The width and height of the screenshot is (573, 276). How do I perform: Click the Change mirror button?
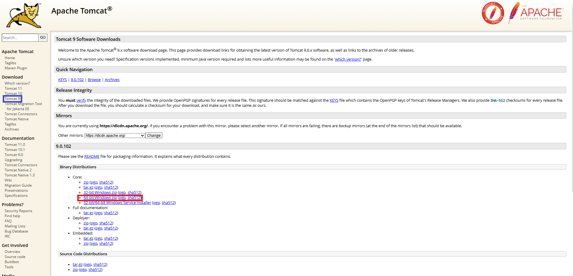pos(154,136)
